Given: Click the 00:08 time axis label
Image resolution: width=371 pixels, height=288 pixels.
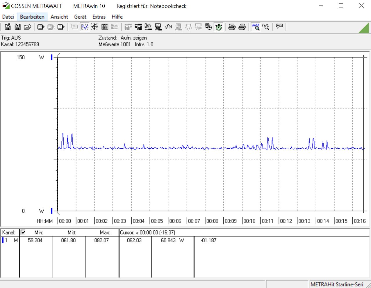Looking at the screenshot, I should (212, 221).
